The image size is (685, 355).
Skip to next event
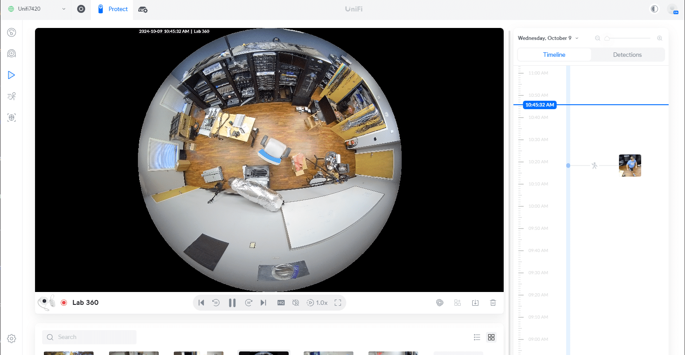[x=263, y=303]
